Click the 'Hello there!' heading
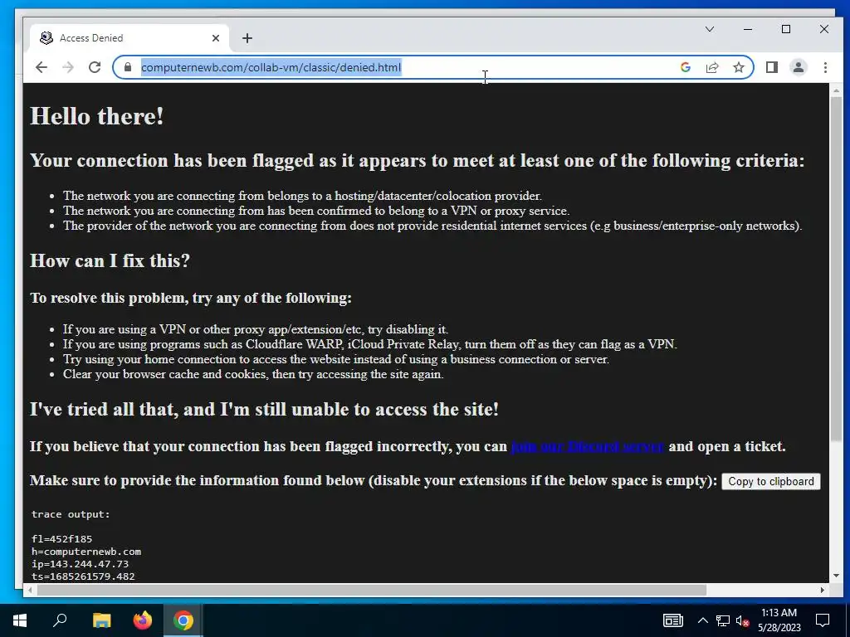Viewport: 850px width, 637px height. coord(97,116)
